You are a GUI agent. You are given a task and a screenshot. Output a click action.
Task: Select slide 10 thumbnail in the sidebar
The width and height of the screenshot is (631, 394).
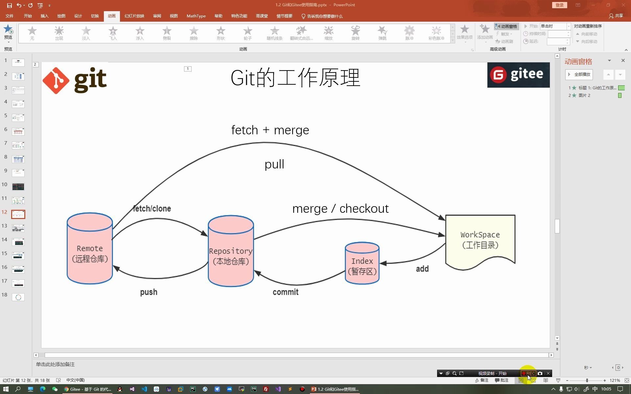[x=18, y=186]
